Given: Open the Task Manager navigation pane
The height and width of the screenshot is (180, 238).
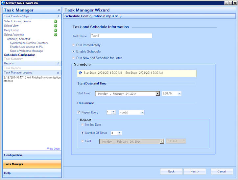Looking at the screenshot, I should [32, 164].
